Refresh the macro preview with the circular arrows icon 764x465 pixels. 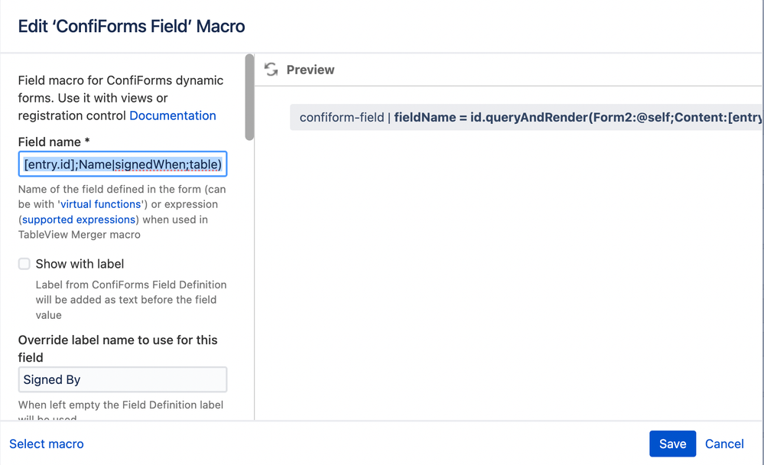click(x=271, y=70)
